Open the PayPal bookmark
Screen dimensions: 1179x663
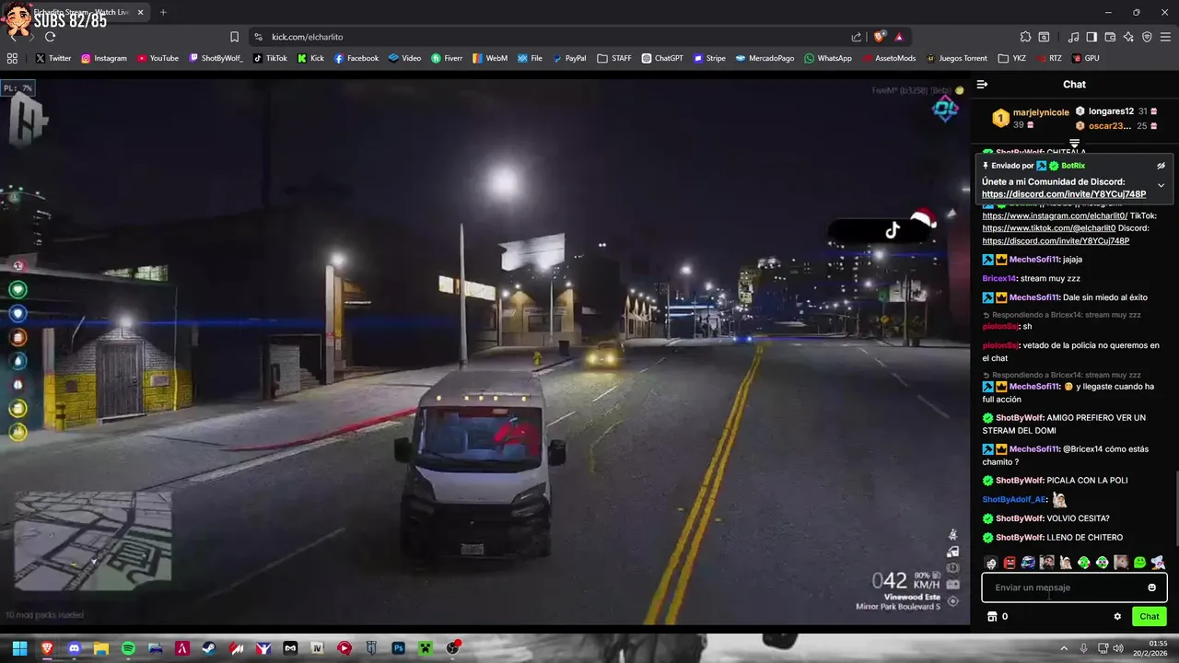(x=568, y=58)
